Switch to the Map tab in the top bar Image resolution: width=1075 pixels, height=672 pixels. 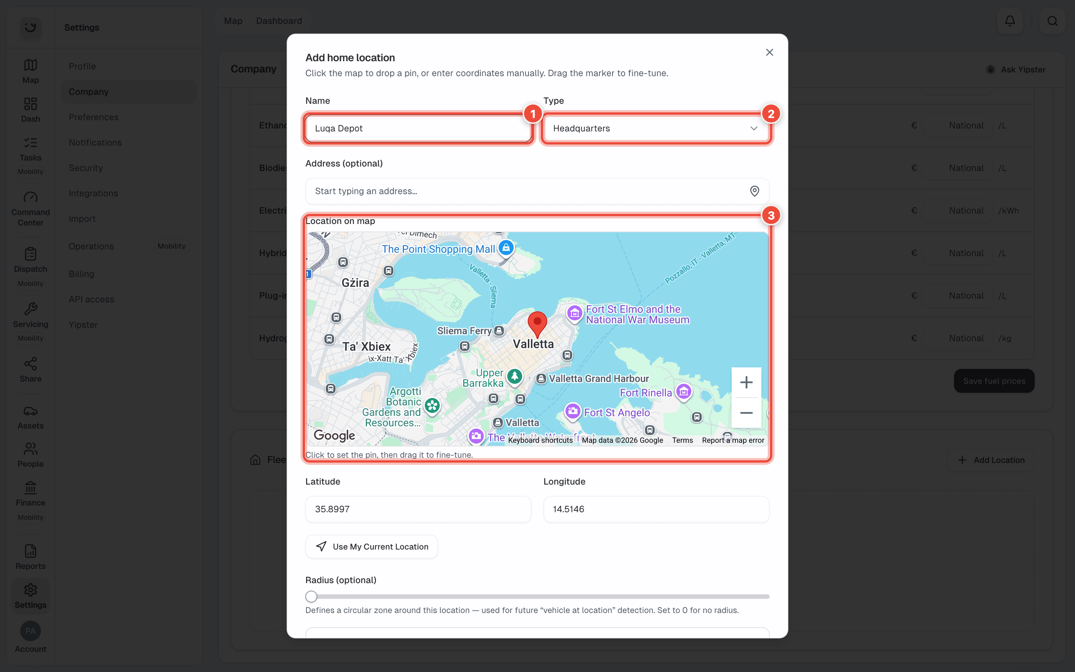tap(233, 21)
